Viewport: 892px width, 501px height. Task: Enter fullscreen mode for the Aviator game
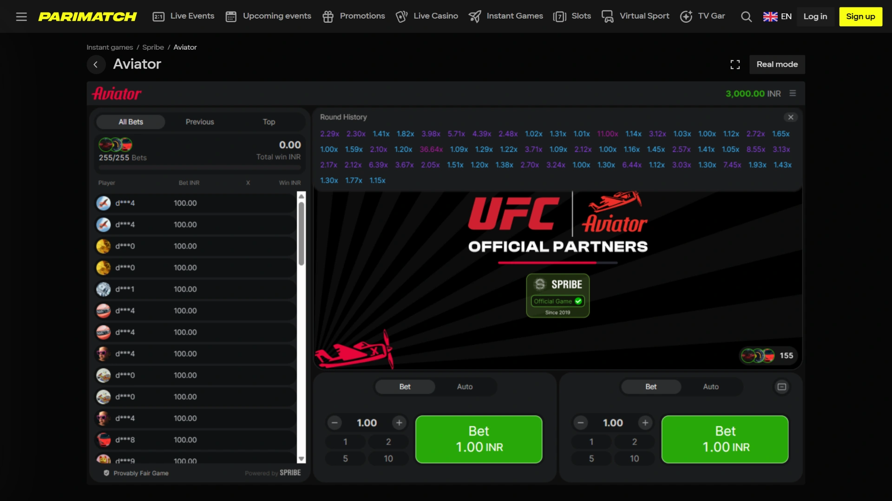pyautogui.click(x=735, y=64)
